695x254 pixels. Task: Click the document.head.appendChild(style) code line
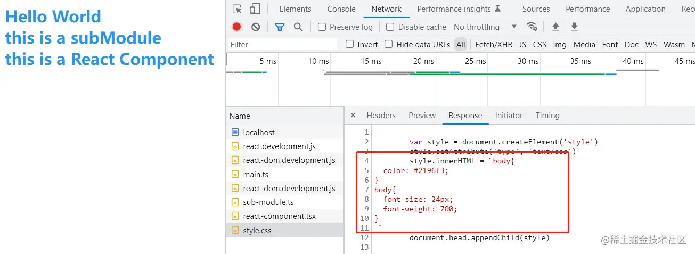pyautogui.click(x=479, y=237)
